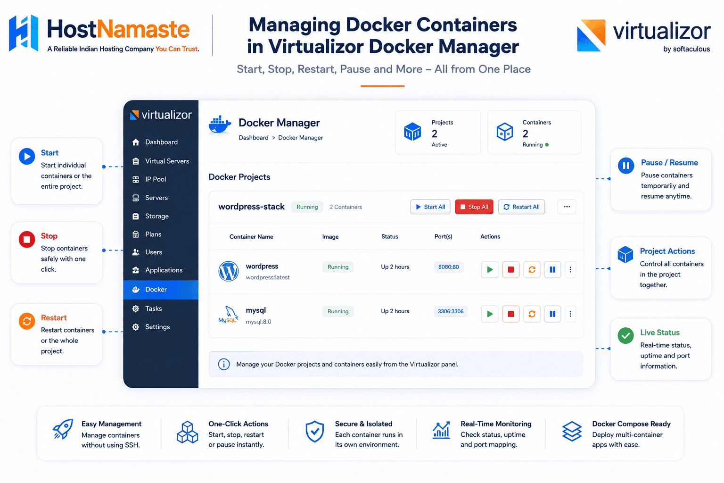Click the red Stop icon in left callout
This screenshot has width=724, height=483.
pyautogui.click(x=27, y=239)
